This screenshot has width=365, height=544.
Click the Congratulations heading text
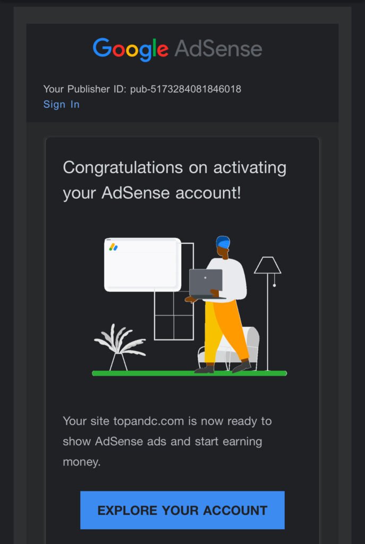(174, 180)
